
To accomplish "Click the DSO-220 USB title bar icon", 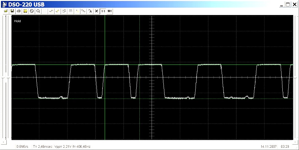I will point(4,4).
